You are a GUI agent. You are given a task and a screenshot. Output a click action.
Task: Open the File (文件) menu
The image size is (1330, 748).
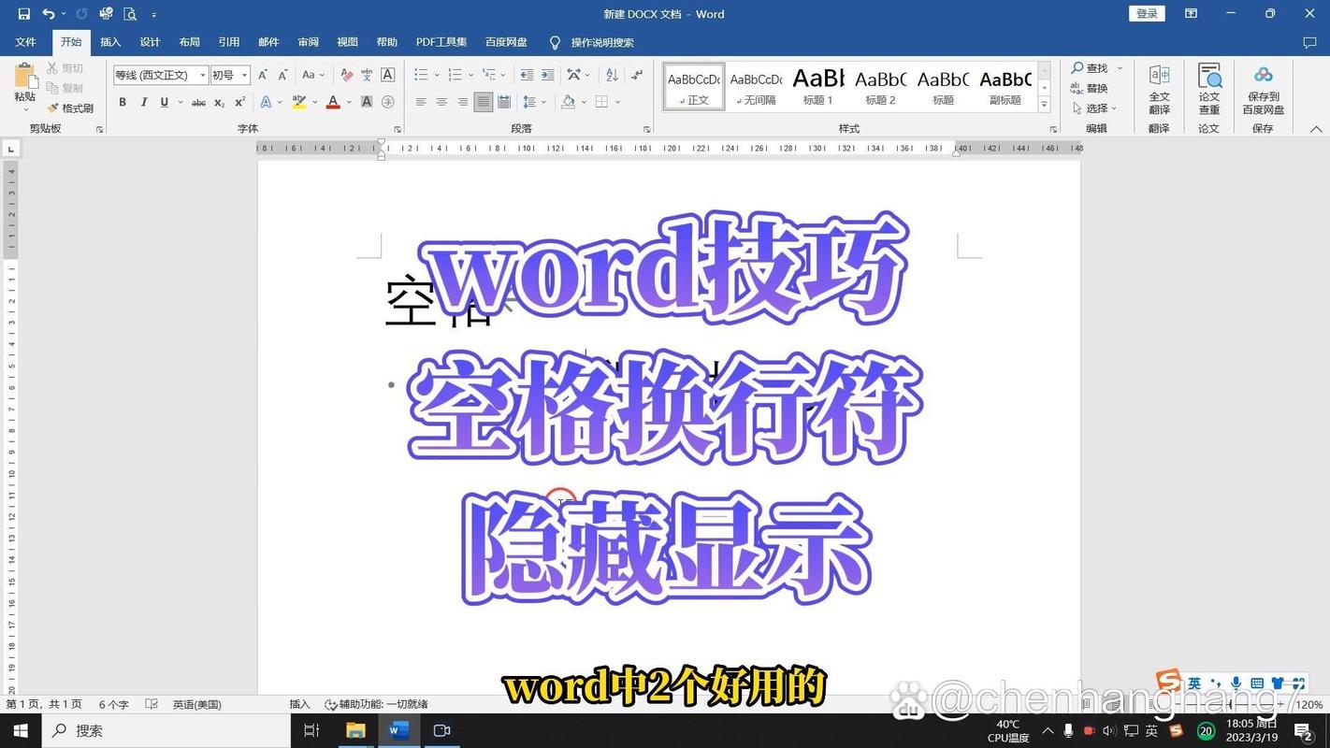pos(25,42)
